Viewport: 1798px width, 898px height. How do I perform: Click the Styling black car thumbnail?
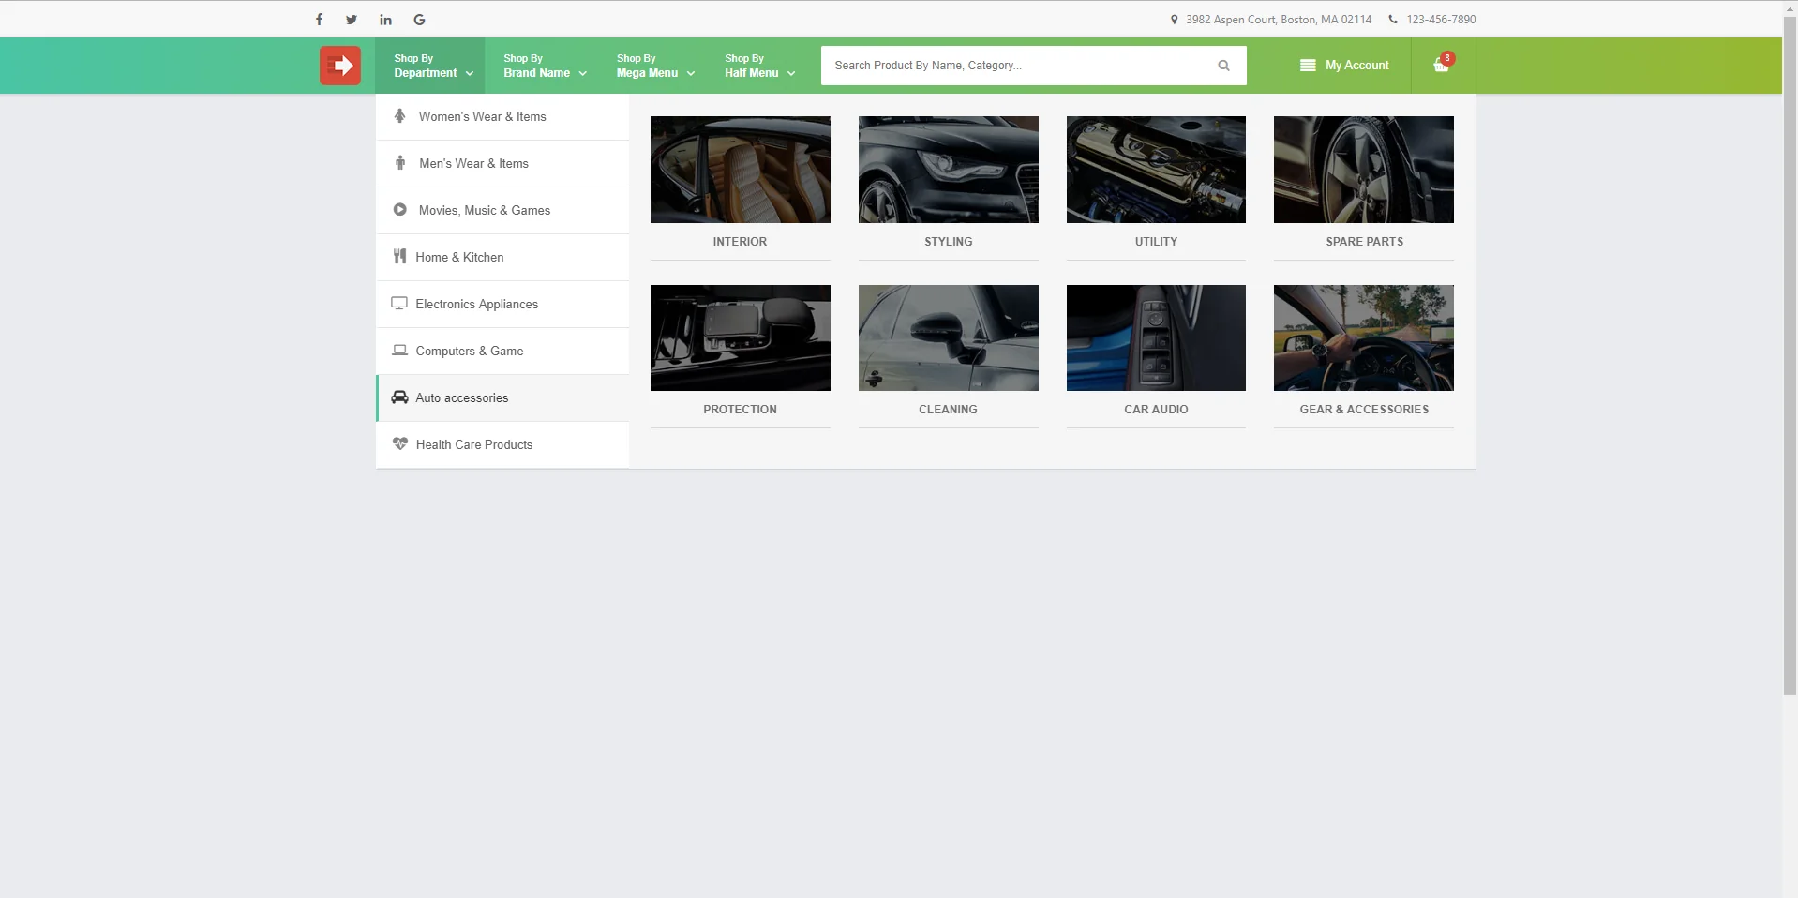click(949, 170)
